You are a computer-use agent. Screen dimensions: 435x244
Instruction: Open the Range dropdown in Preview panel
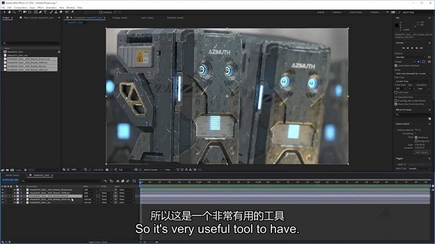(x=413, y=74)
